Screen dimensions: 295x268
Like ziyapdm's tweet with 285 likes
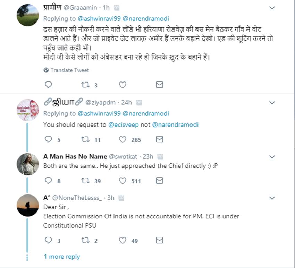(123, 139)
